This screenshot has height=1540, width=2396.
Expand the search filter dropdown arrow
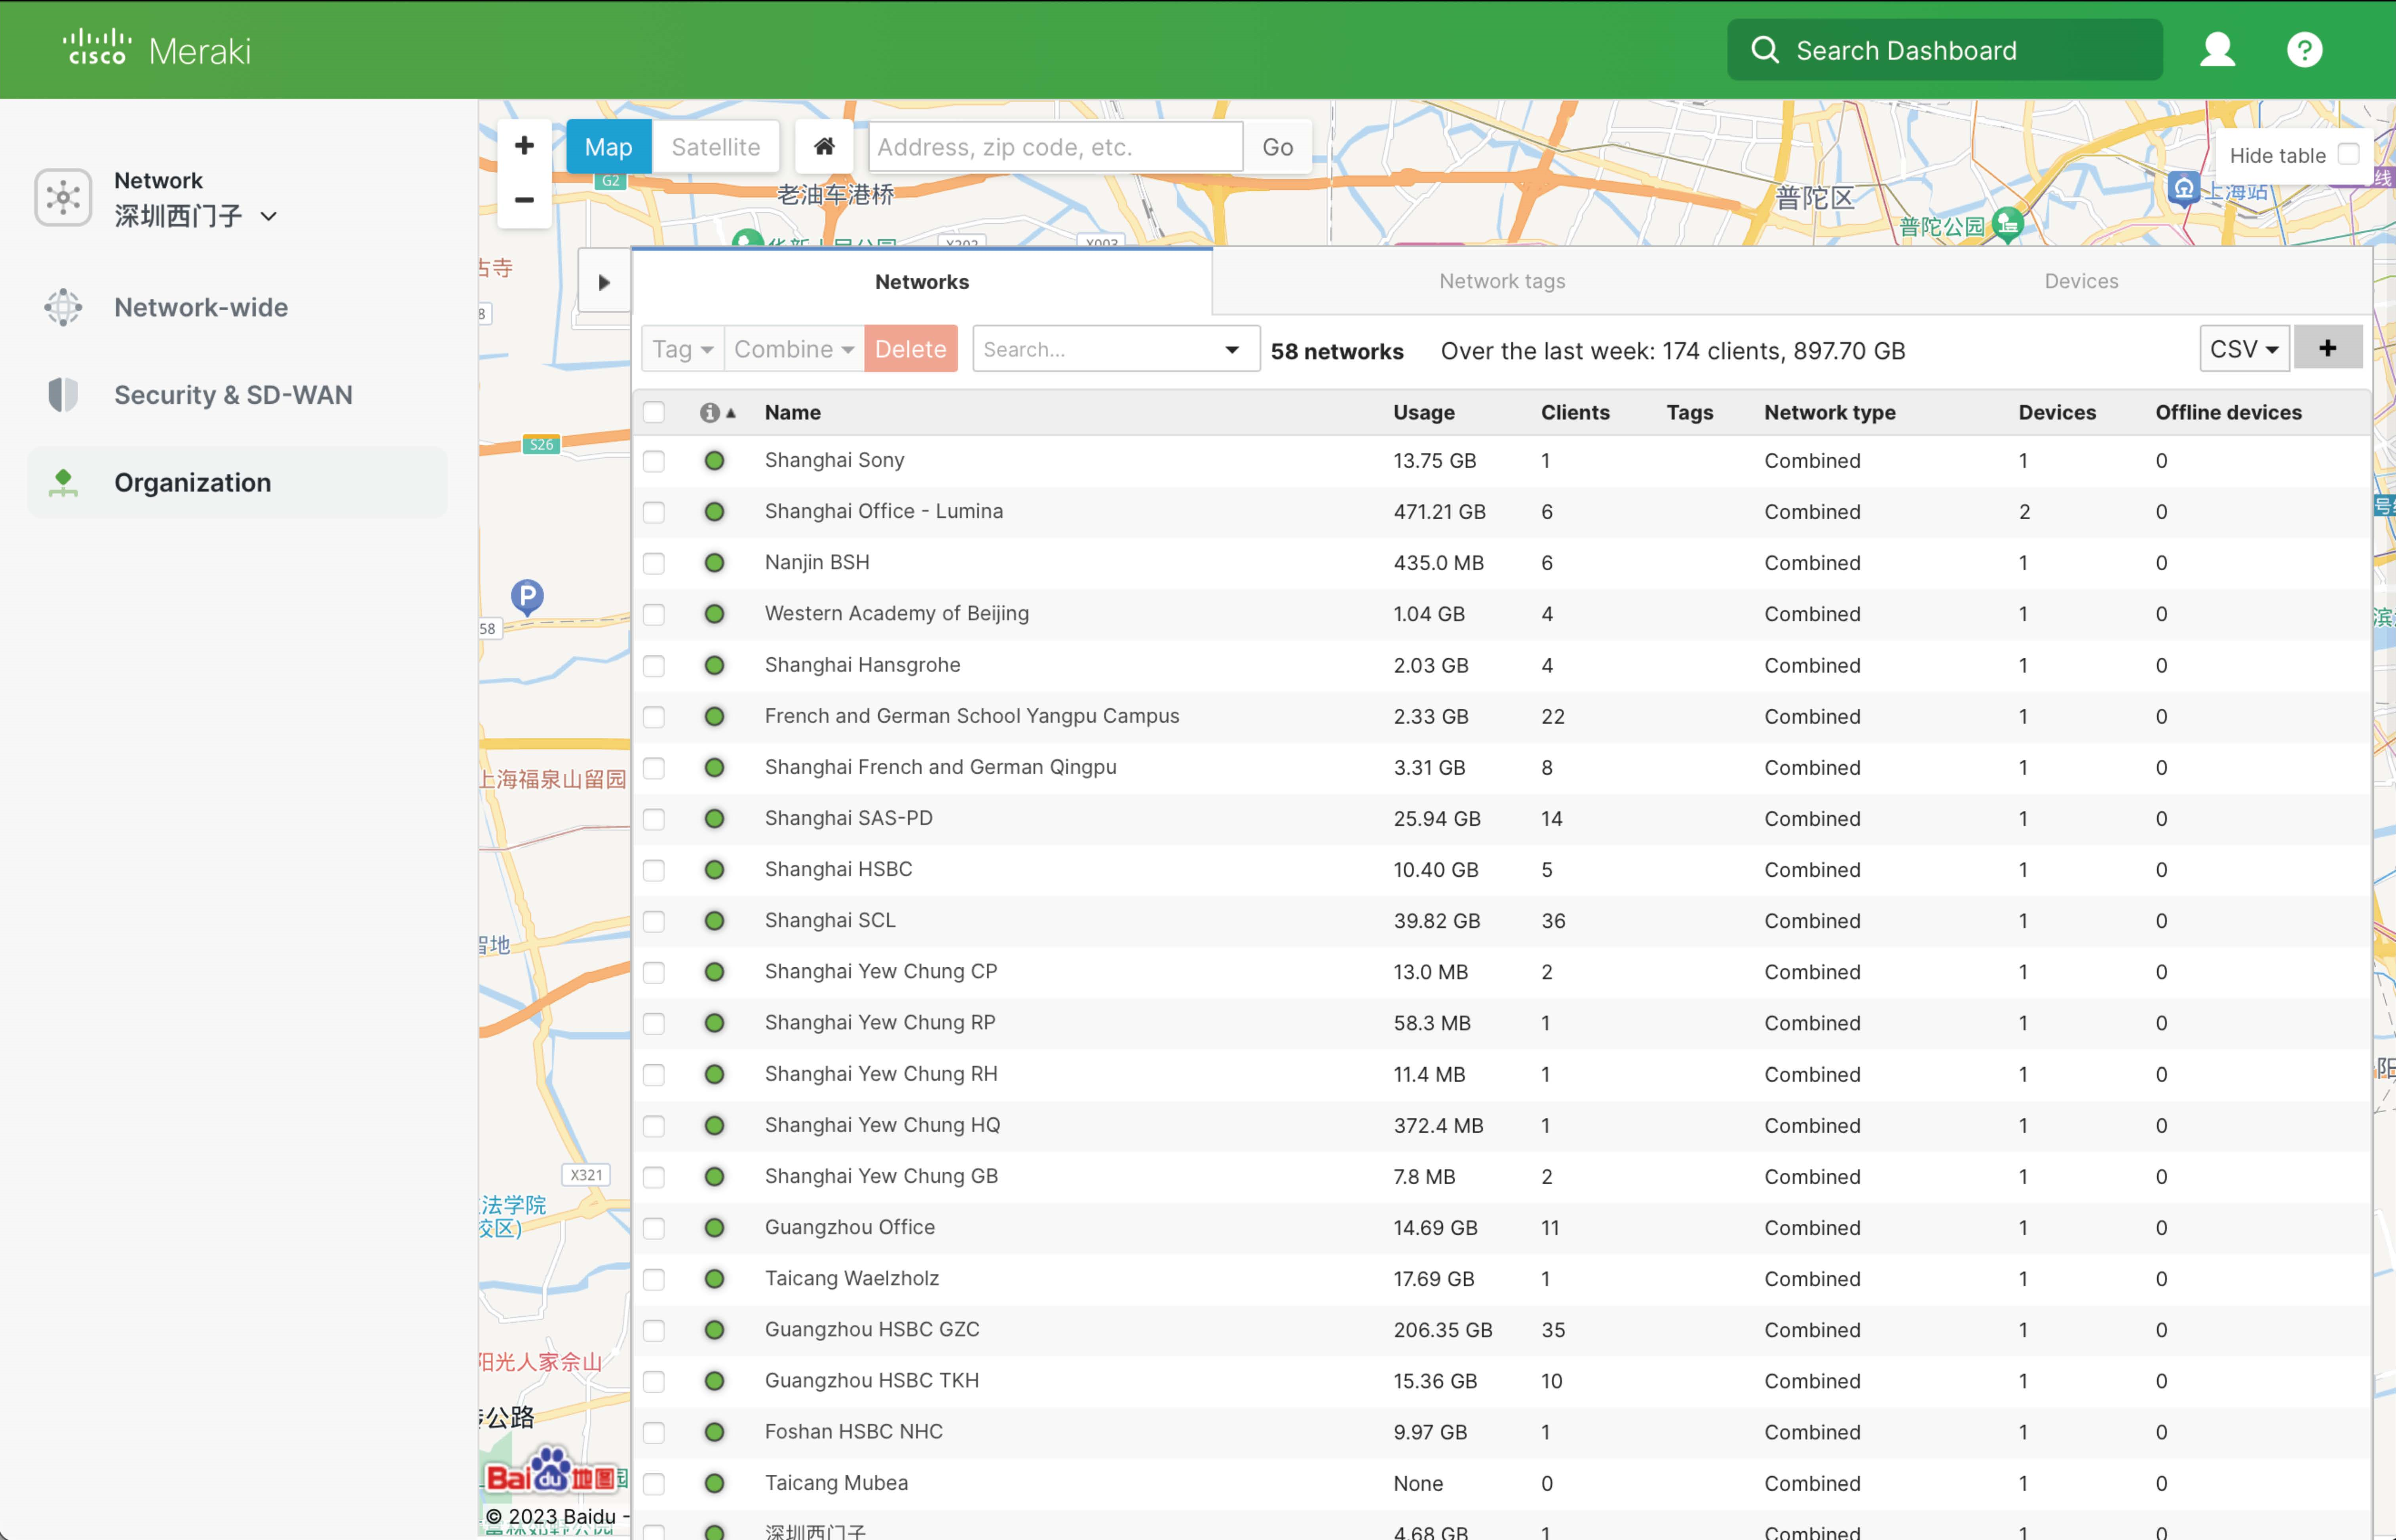tap(1232, 349)
